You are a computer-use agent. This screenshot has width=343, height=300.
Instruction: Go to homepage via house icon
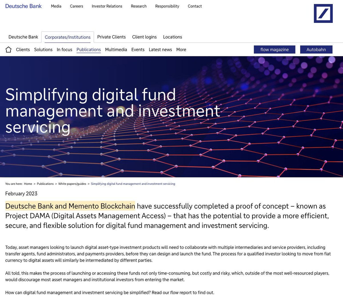[x=9, y=49]
